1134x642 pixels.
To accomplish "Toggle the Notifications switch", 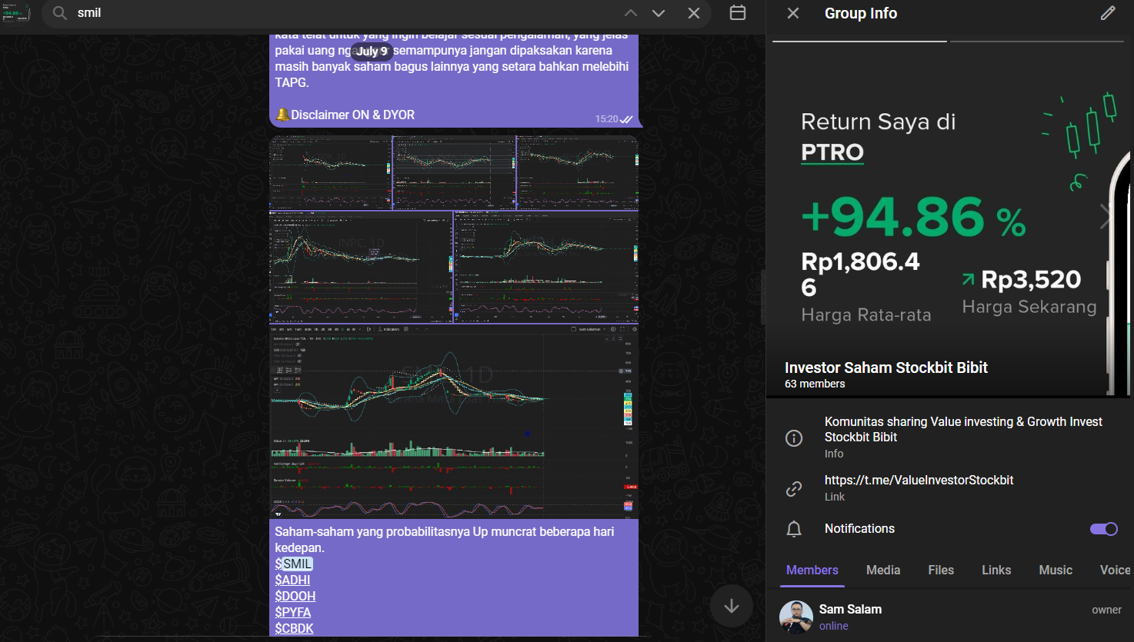I will click(x=1103, y=529).
